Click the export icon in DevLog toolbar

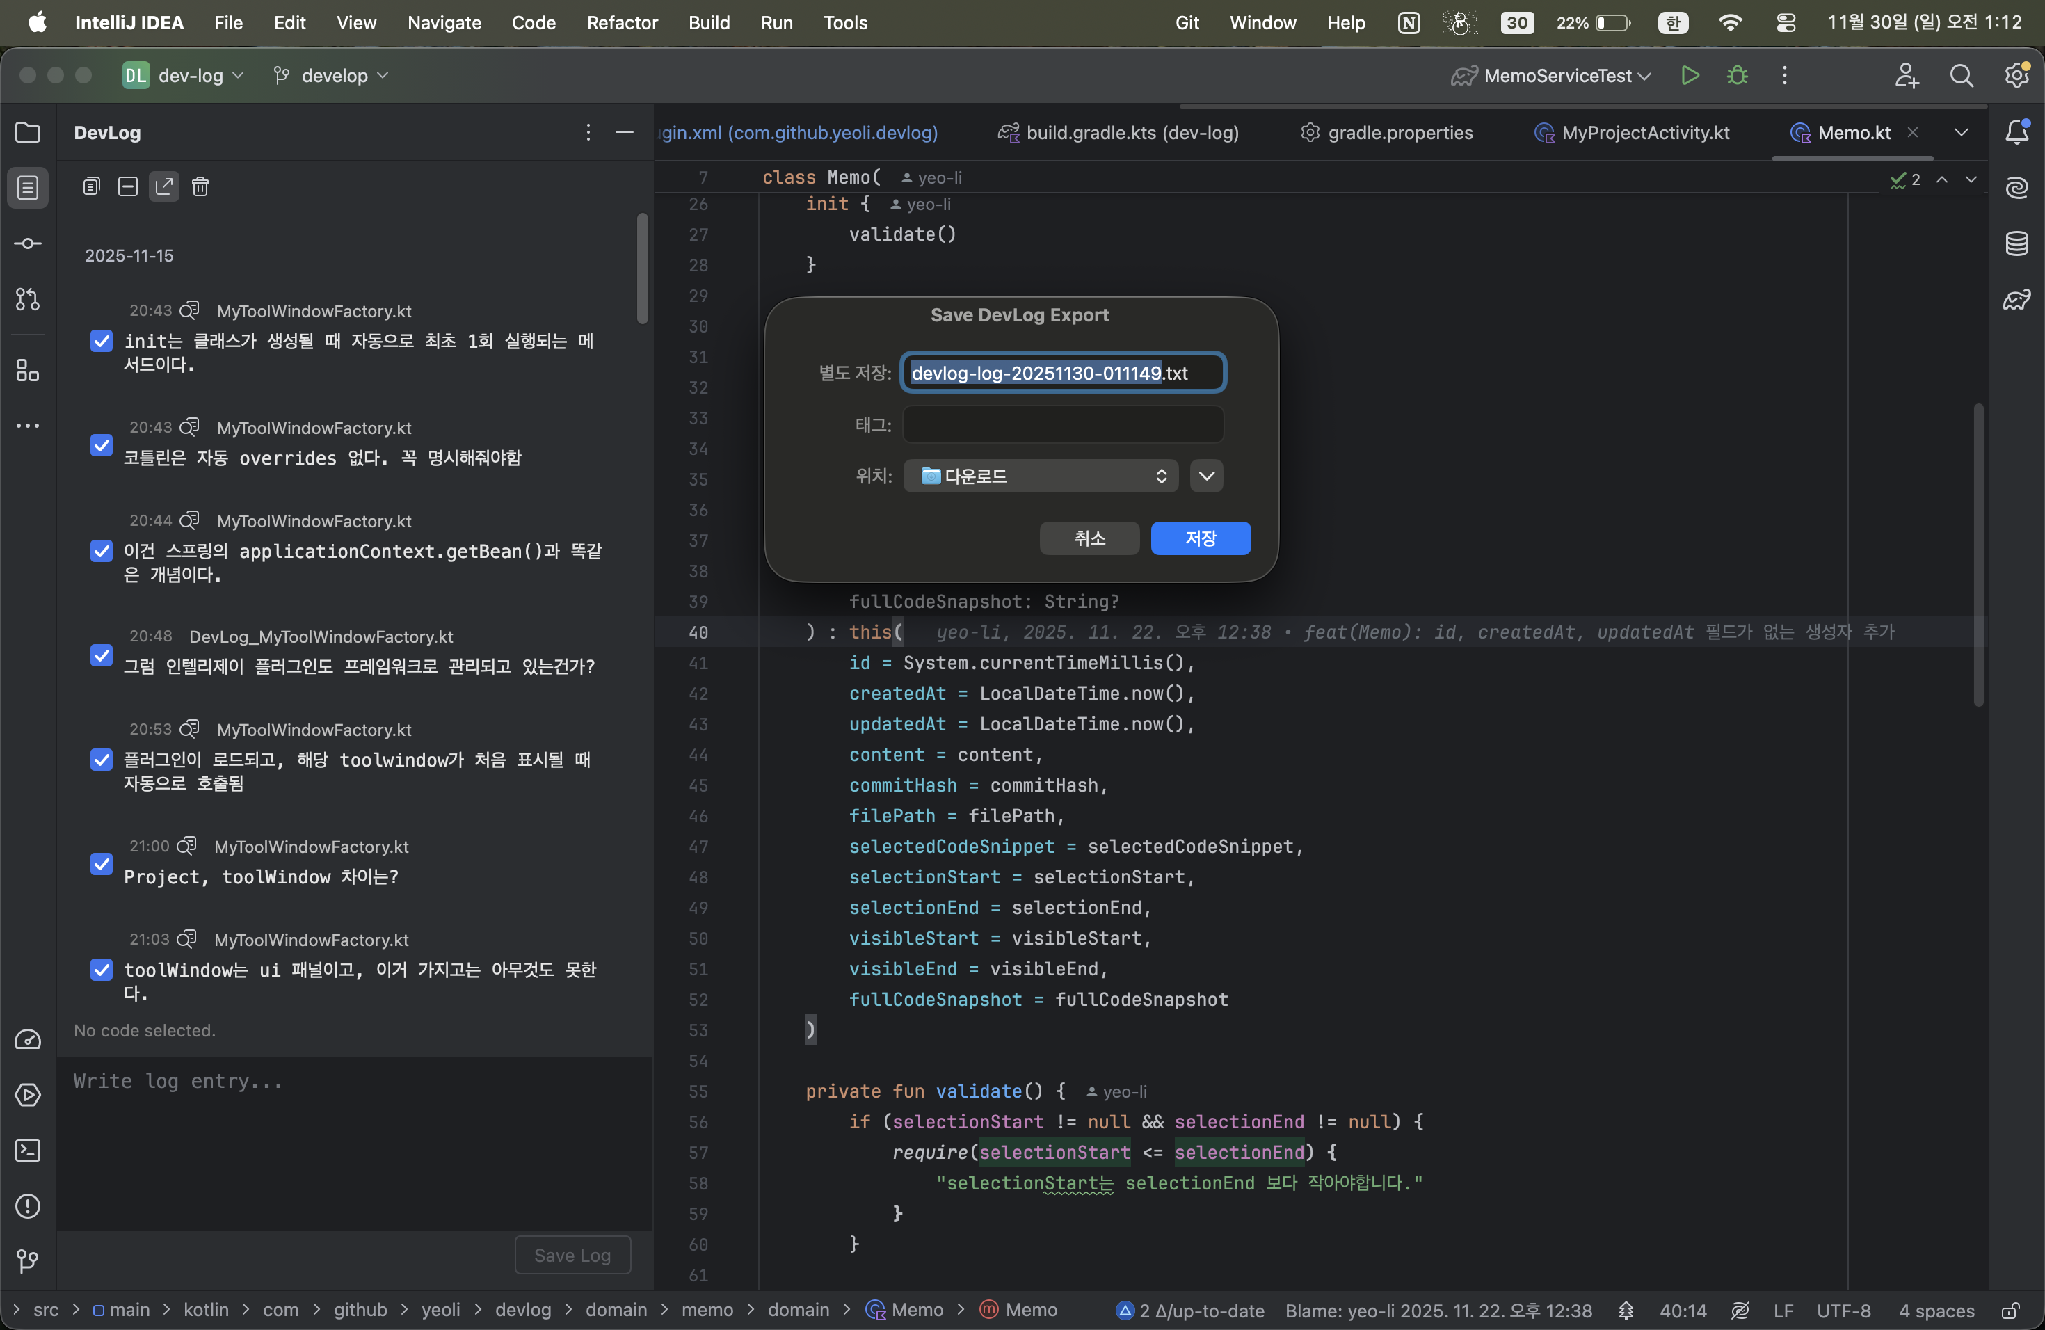click(163, 186)
